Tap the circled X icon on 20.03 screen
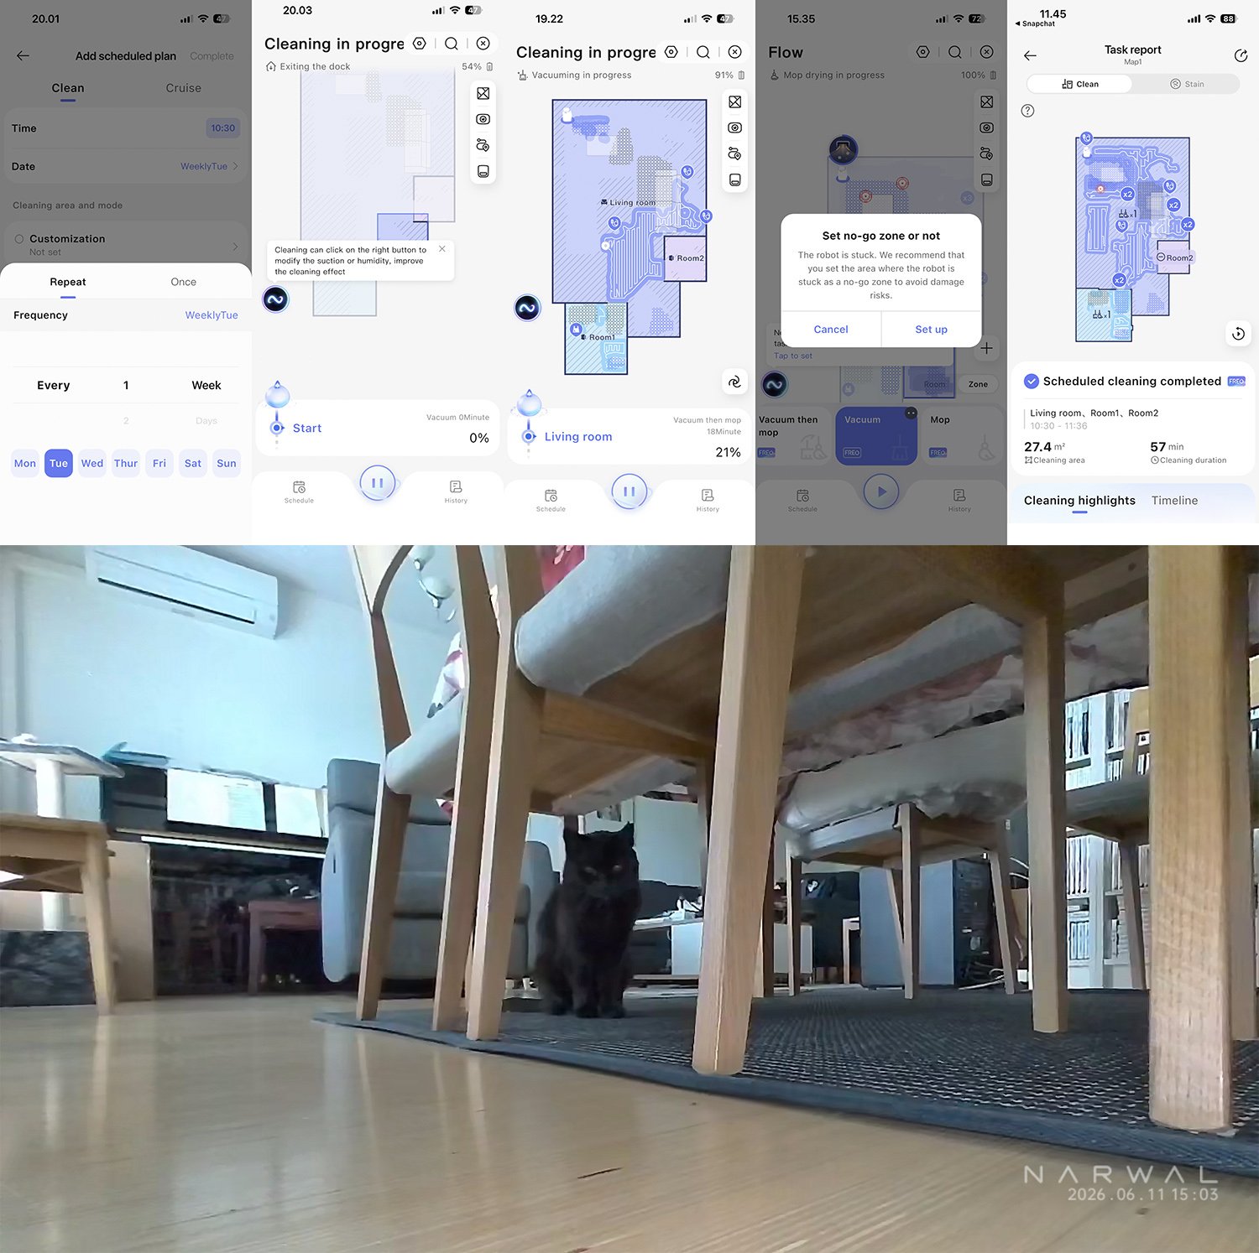1259x1253 pixels. pyautogui.click(x=483, y=44)
